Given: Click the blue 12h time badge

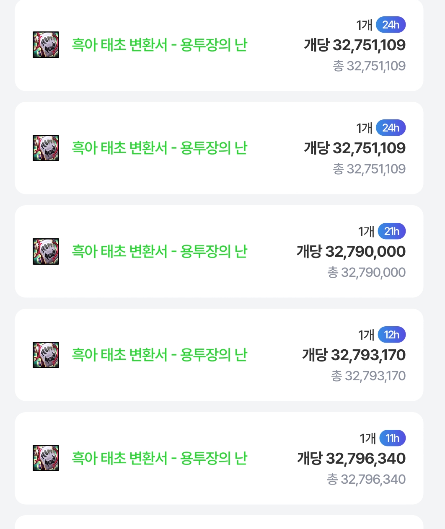Looking at the screenshot, I should [x=392, y=335].
